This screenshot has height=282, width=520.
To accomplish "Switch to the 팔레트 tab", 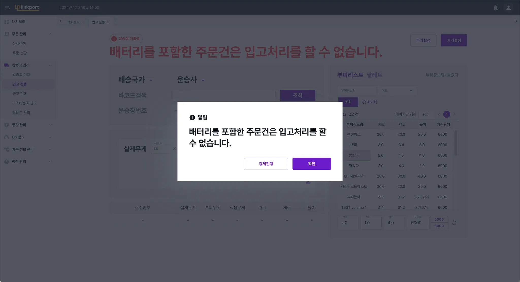I will point(374,75).
